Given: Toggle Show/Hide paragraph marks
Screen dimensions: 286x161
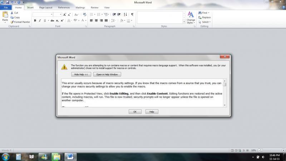Looking at the screenshot, I should pyautogui.click(x=132, y=14).
